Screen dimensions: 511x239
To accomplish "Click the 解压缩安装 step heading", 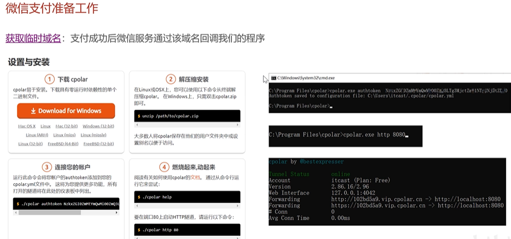I will [194, 79].
